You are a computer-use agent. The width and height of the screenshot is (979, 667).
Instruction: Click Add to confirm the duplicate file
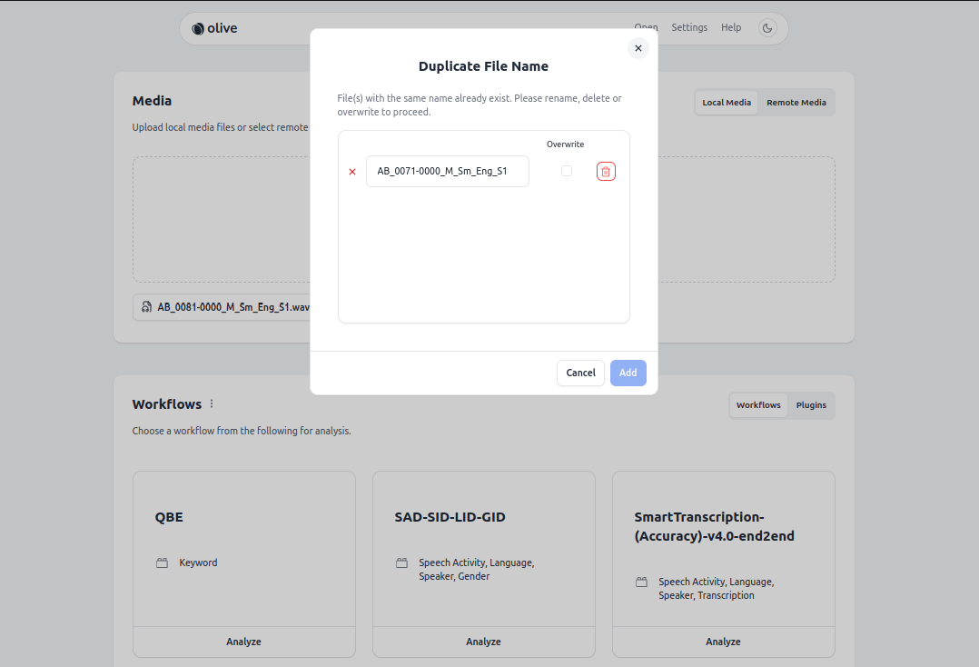coord(628,373)
